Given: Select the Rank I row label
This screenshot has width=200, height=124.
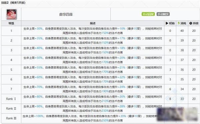Looking at the screenshot, I should tap(11, 99).
